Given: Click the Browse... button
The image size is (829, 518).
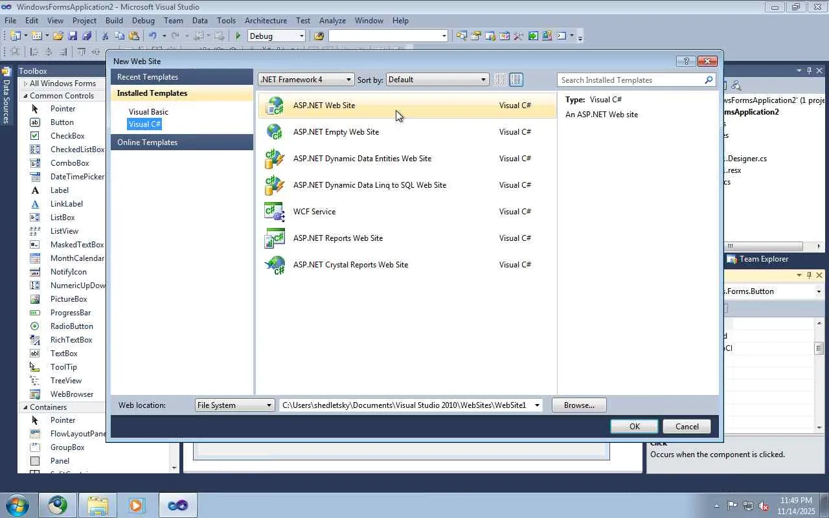Looking at the screenshot, I should (579, 405).
